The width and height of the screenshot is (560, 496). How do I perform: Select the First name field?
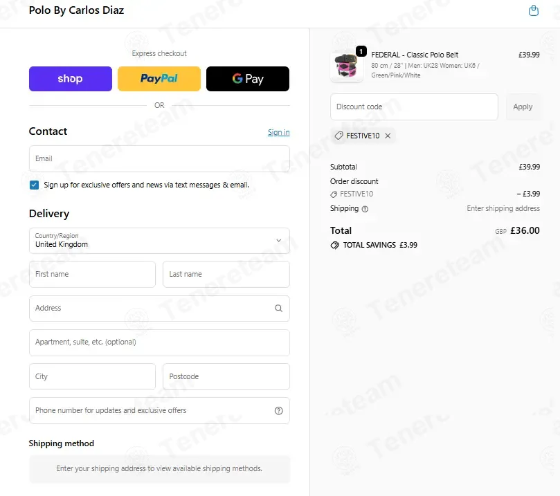point(92,274)
